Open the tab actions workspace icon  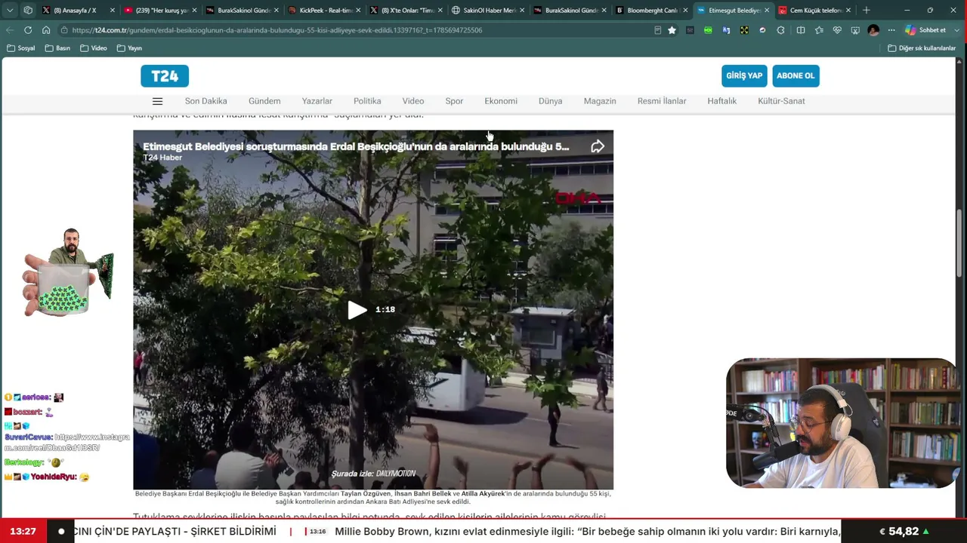click(x=28, y=11)
